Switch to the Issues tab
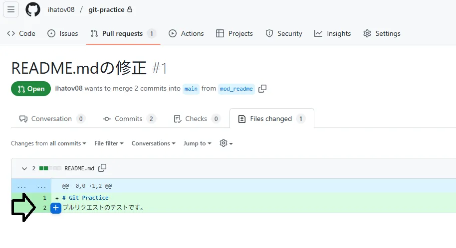This screenshot has height=248, width=456. click(x=63, y=33)
